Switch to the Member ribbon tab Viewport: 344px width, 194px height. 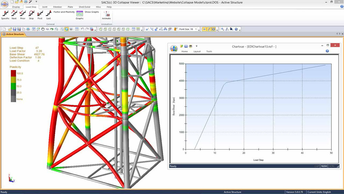click(x=57, y=7)
